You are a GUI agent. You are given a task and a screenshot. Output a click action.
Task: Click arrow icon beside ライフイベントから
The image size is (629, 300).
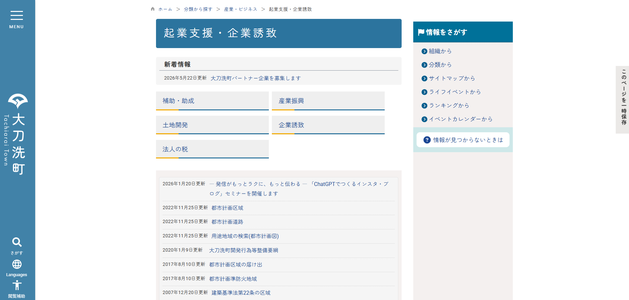coord(424,92)
